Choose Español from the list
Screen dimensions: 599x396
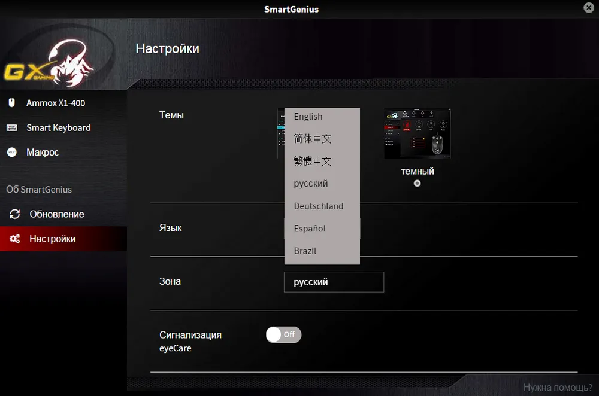[x=322, y=229]
